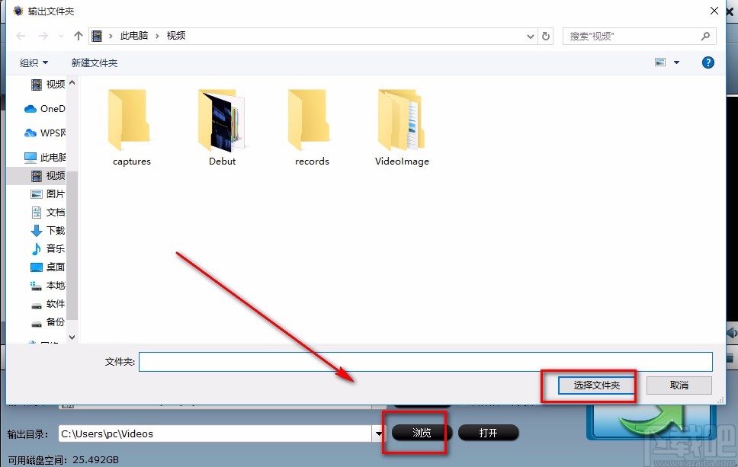Select 视频 in the address bar breadcrumb
Image resolution: width=738 pixels, height=467 pixels.
click(x=176, y=35)
